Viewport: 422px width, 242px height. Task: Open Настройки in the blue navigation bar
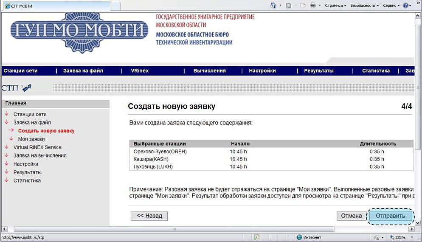(x=262, y=71)
